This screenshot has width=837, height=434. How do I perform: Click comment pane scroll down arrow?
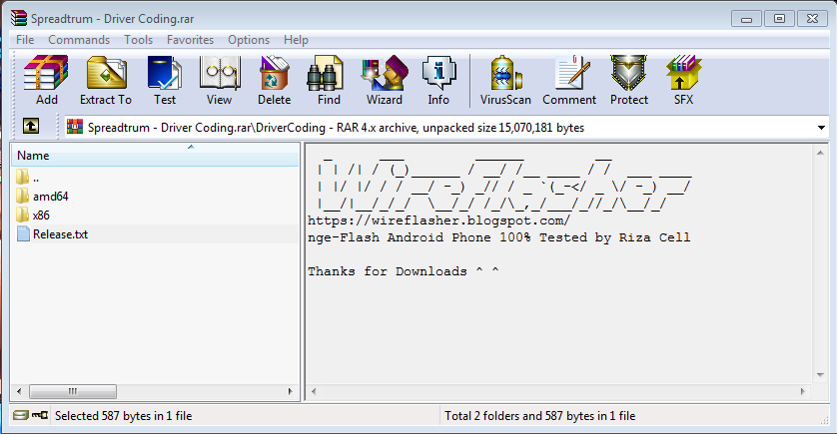click(x=820, y=375)
